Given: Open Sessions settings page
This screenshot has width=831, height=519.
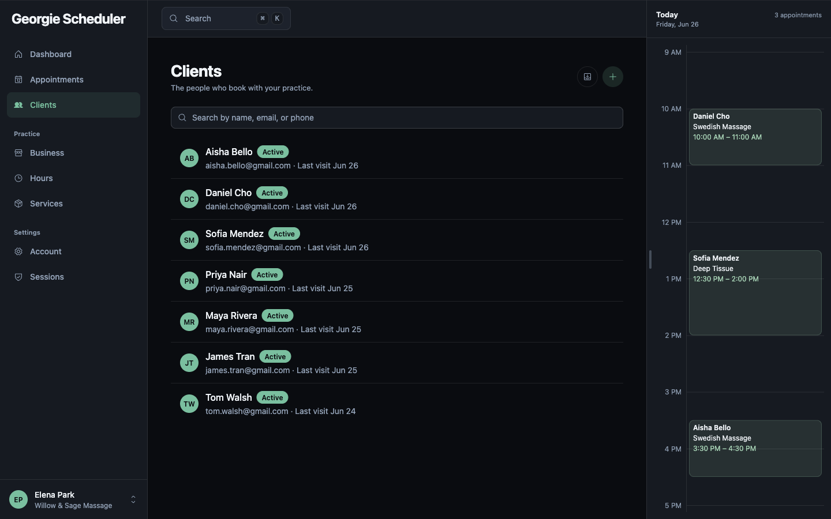Looking at the screenshot, I should [73, 277].
